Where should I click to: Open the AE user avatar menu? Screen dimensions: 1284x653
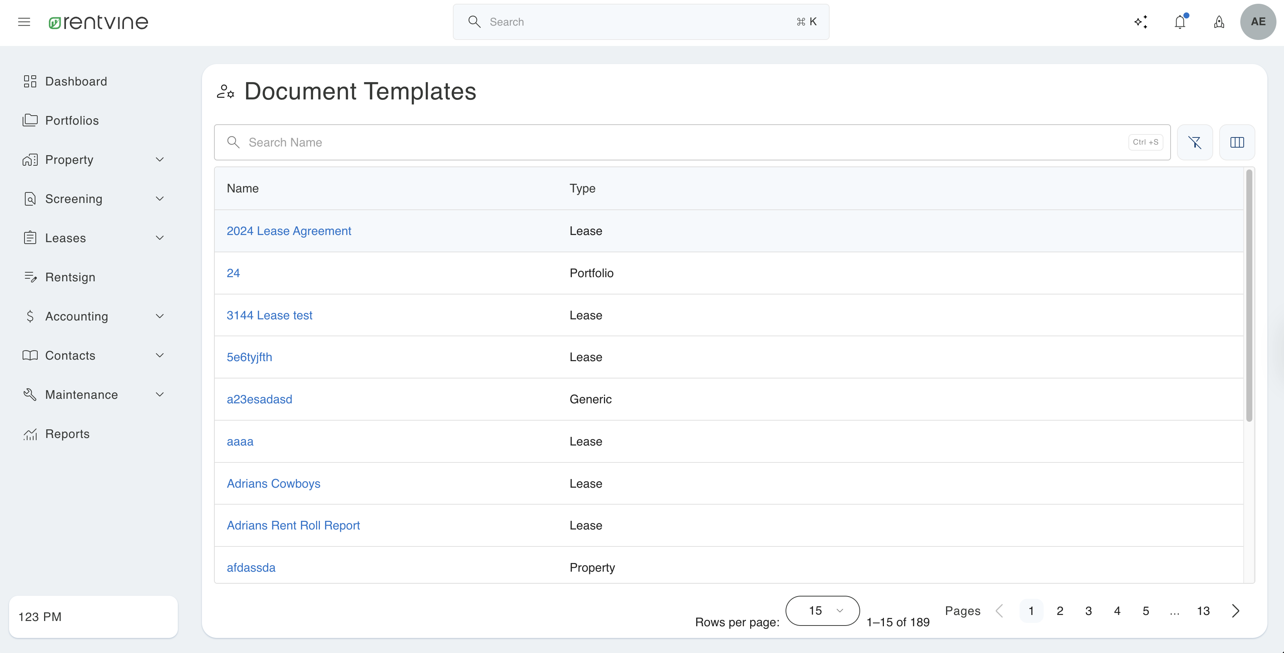point(1258,22)
